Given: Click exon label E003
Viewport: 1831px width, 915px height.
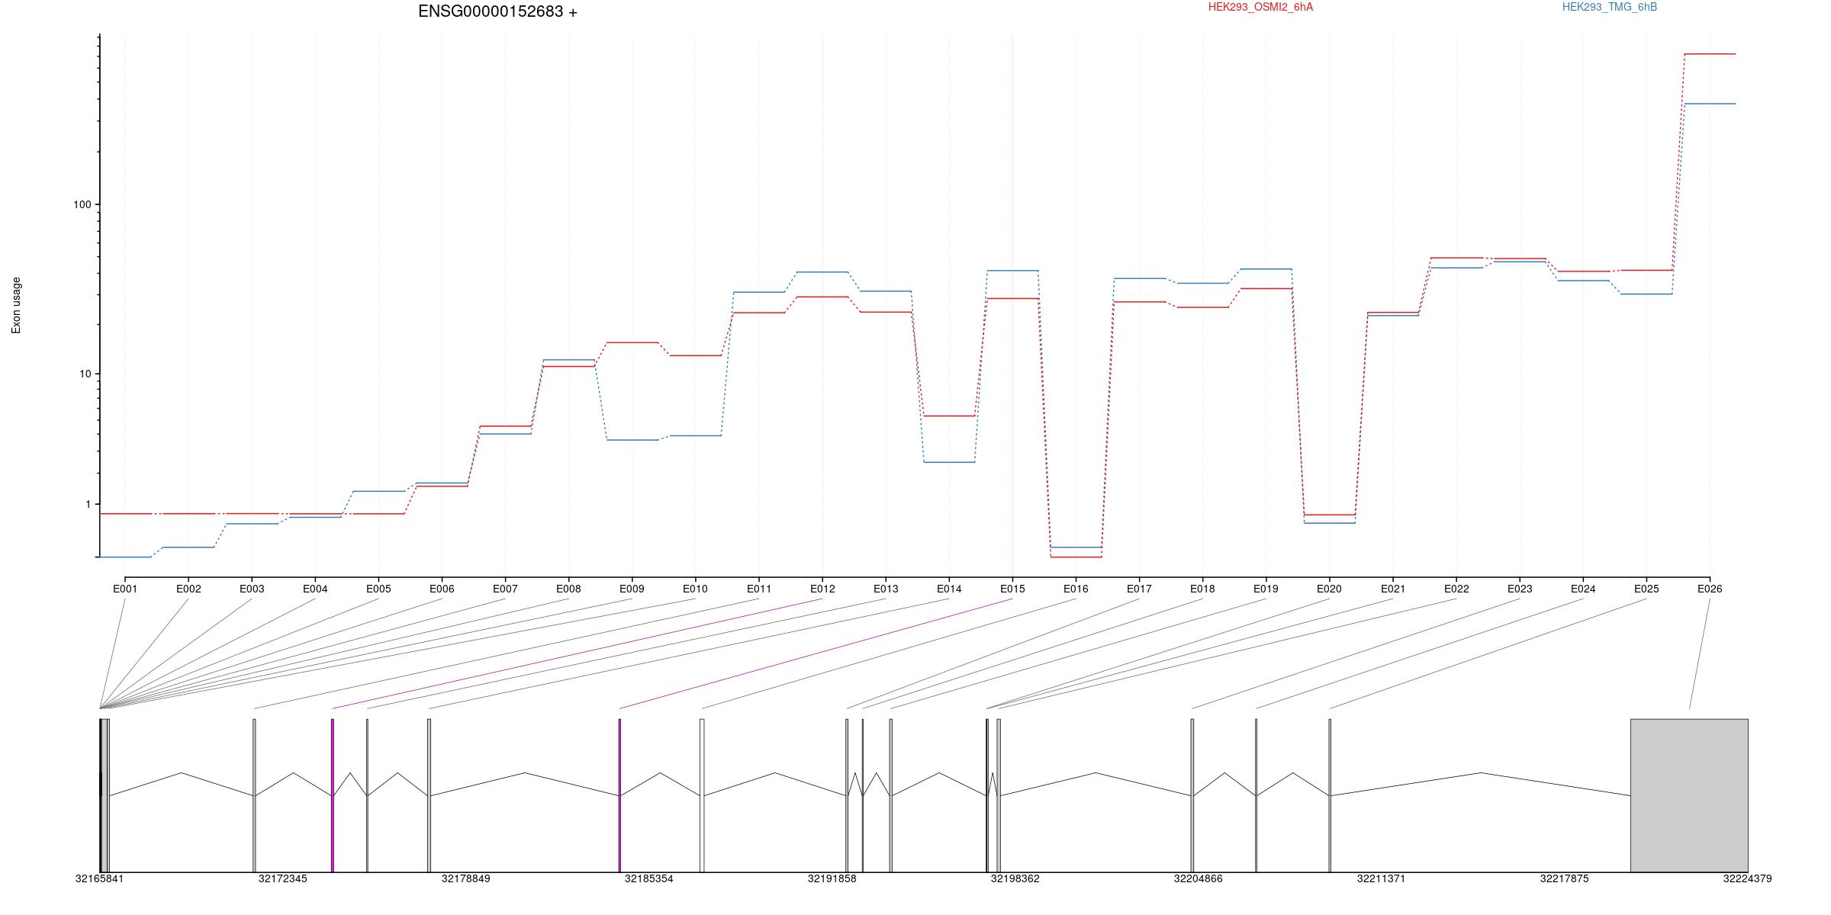Looking at the screenshot, I should 252,589.
